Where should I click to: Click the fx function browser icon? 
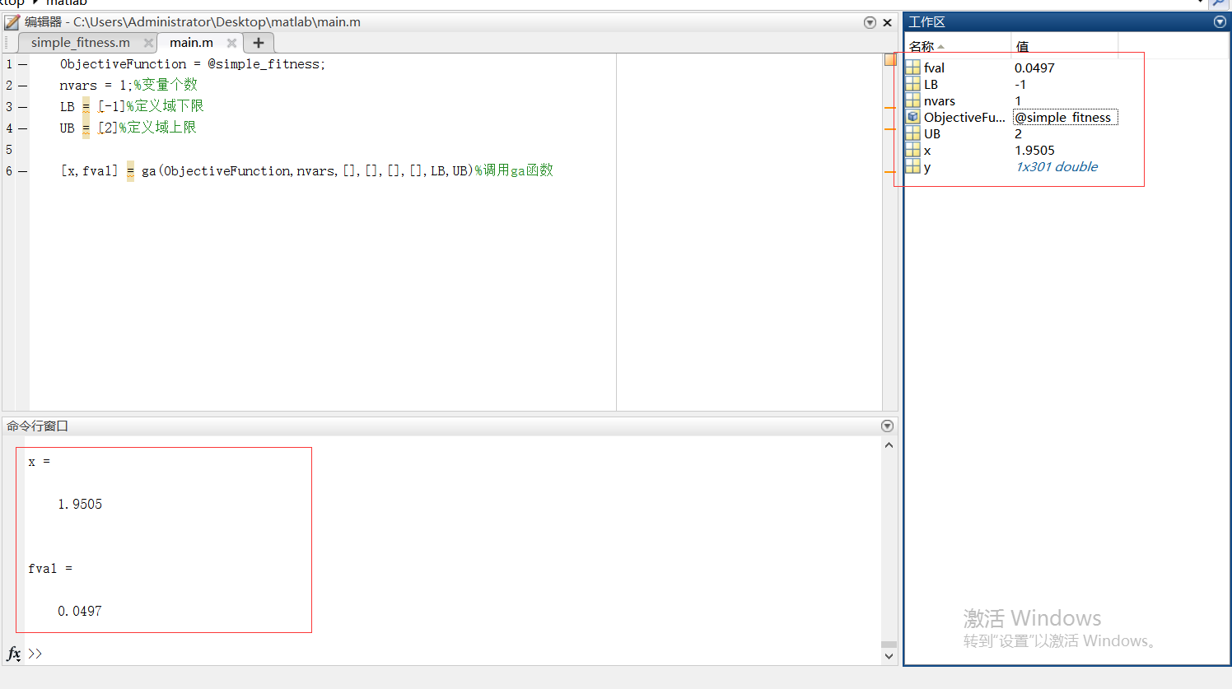coord(13,654)
